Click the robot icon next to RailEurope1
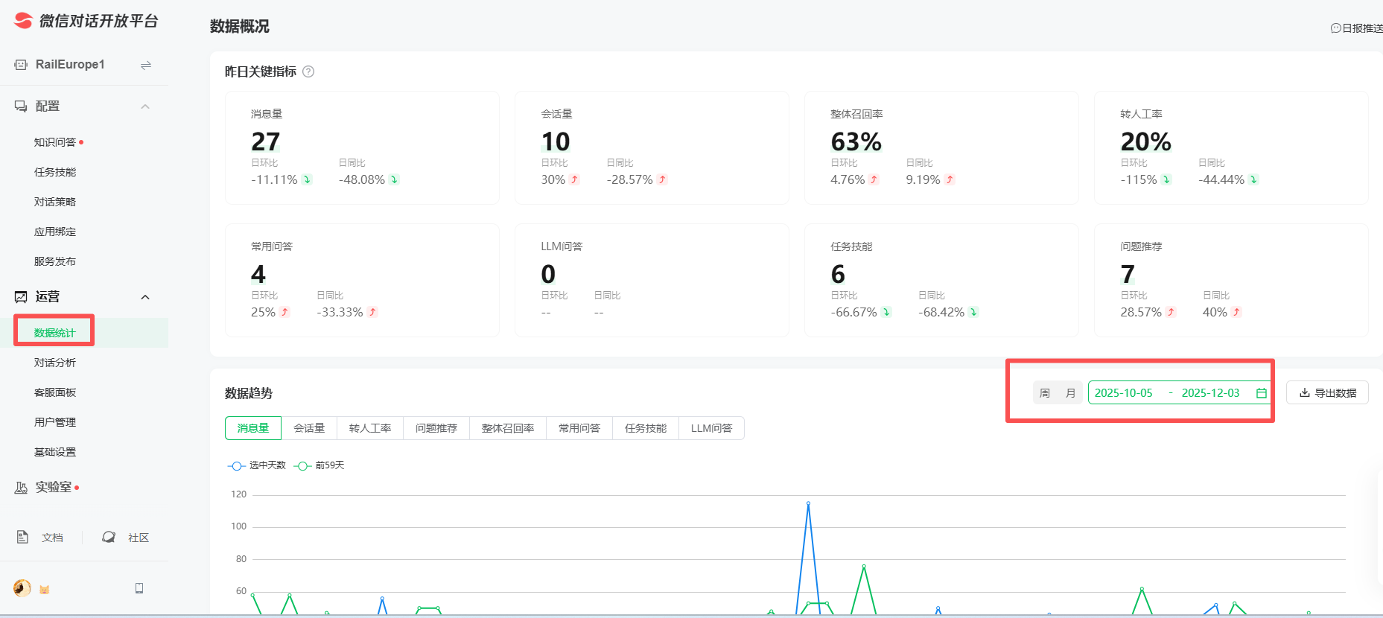 21,65
